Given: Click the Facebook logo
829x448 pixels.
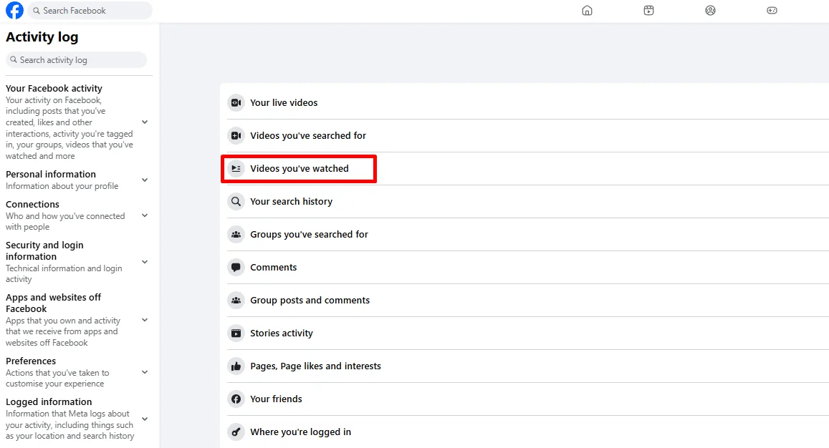Looking at the screenshot, I should tap(14, 10).
